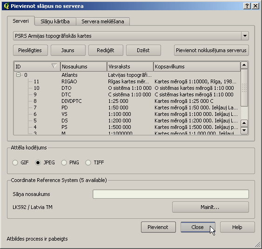262x249 pixels.
Task: Open the server connection dropdown
Action: coord(245,36)
